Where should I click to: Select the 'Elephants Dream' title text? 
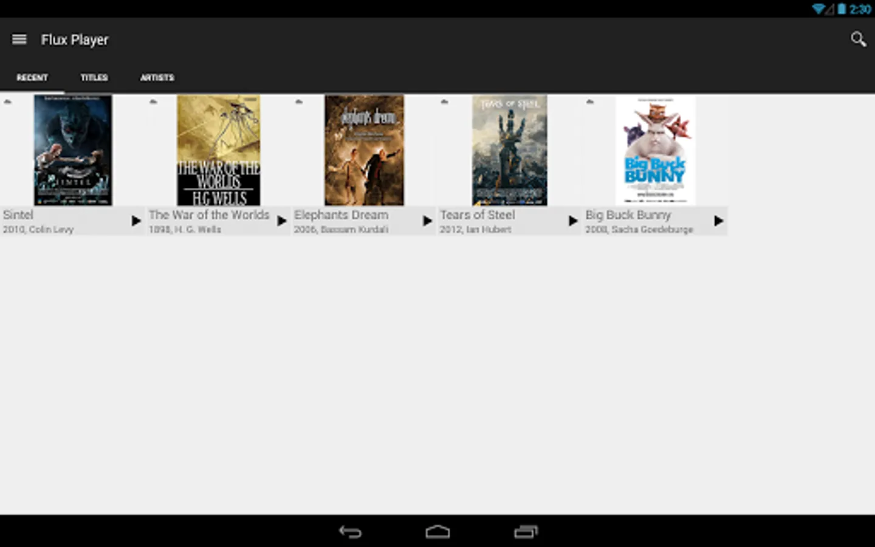point(341,215)
